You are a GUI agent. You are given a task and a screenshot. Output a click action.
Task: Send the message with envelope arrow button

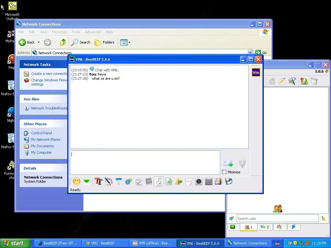tap(228, 163)
